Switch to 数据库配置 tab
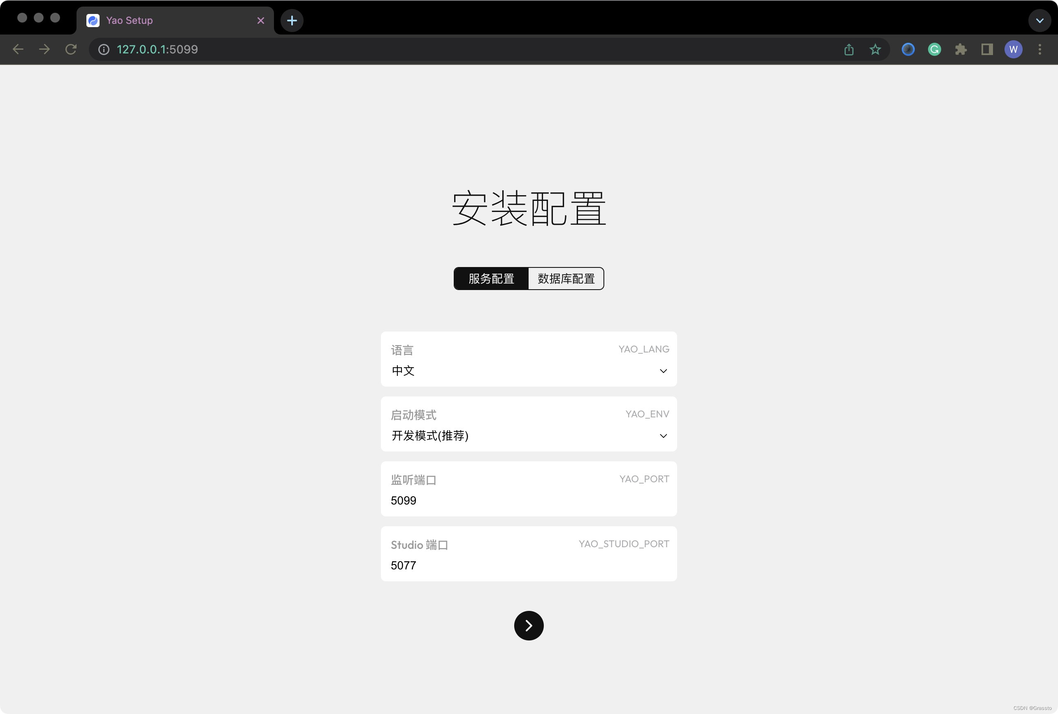Viewport: 1058px width, 714px height. (x=566, y=278)
